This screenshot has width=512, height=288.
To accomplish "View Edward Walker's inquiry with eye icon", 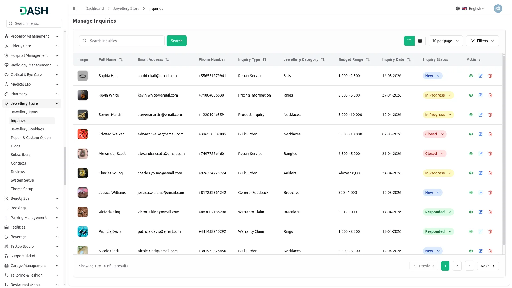I will 471,134.
